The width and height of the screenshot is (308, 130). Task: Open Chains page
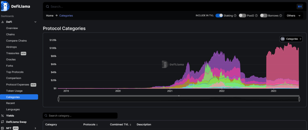point(10,34)
